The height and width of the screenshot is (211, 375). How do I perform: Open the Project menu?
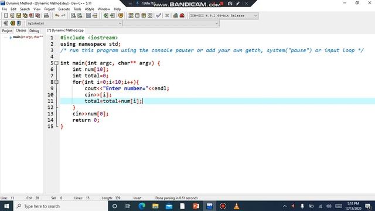(x=49, y=9)
